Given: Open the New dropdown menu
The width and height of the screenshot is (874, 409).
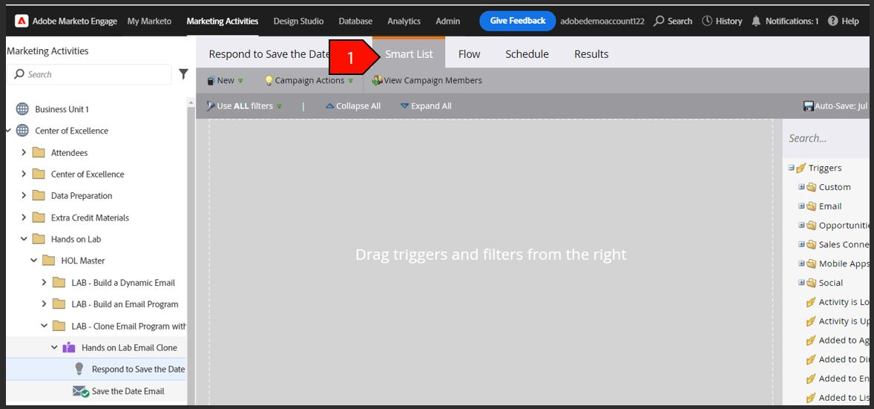Looking at the screenshot, I should coord(226,80).
